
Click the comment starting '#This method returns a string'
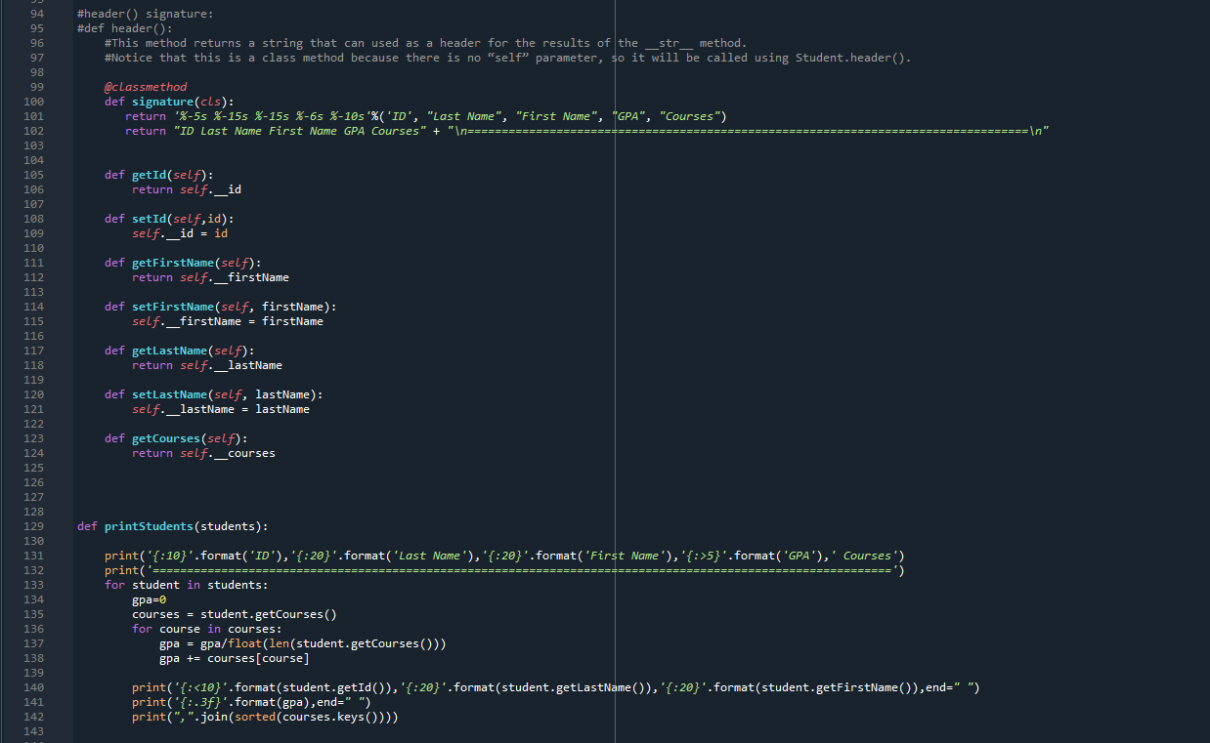pyautogui.click(x=425, y=43)
